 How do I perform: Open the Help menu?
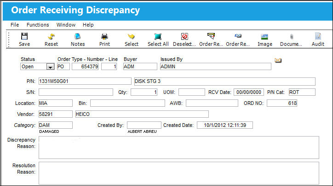tap(88, 25)
